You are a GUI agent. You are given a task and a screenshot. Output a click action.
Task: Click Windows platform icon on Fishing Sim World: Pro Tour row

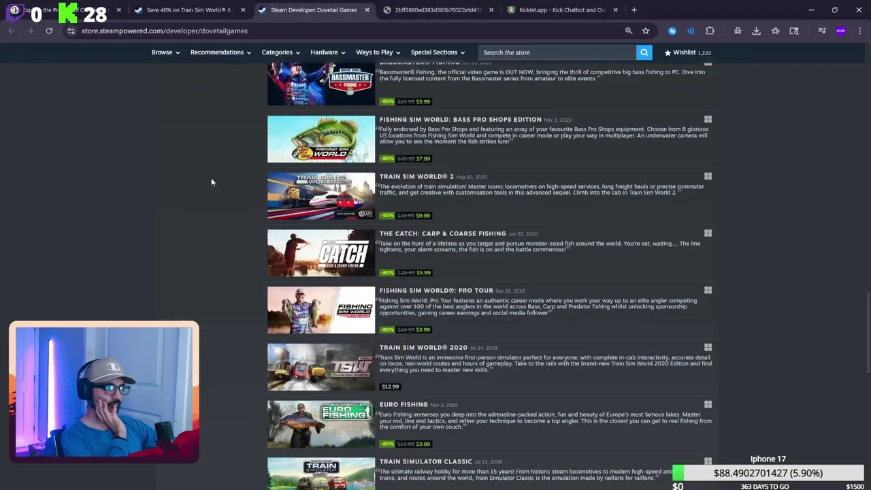[708, 291]
